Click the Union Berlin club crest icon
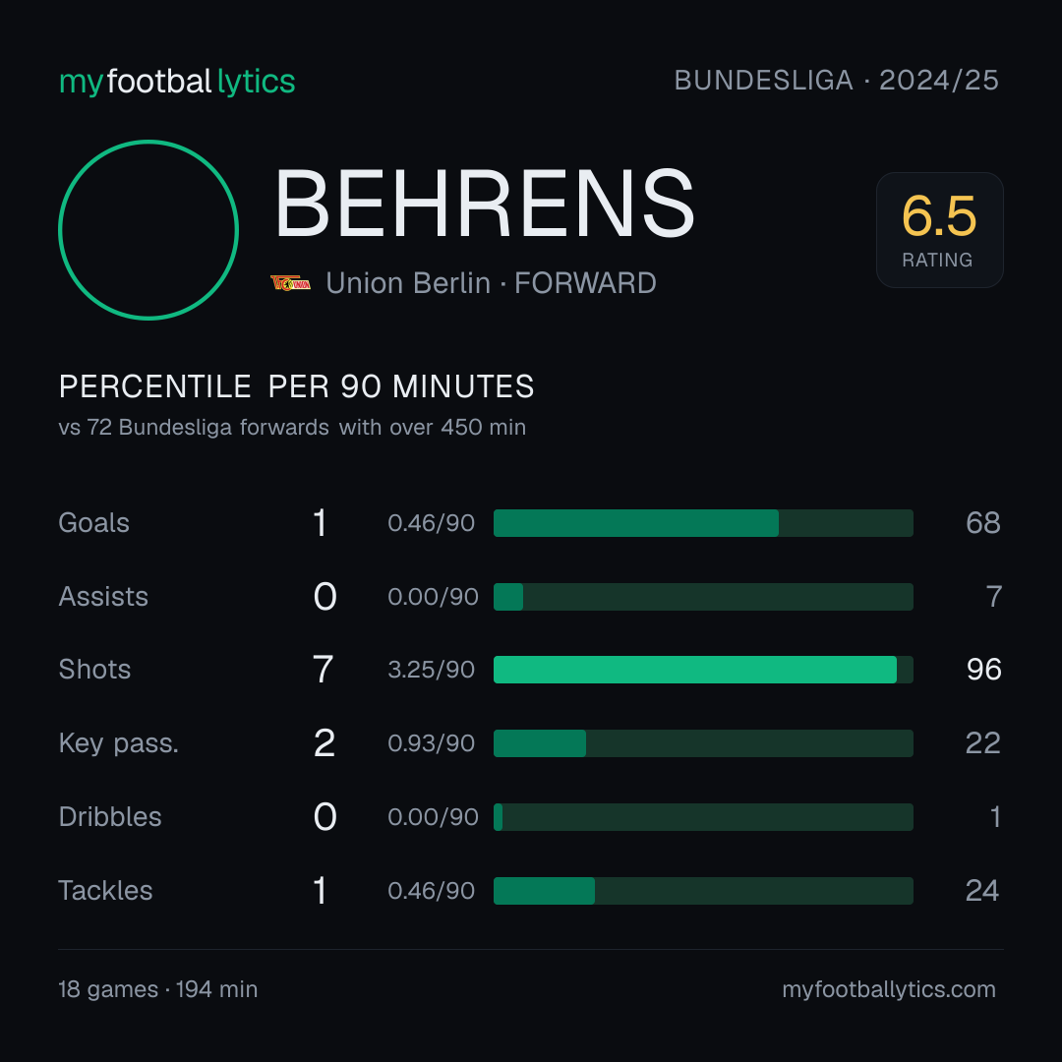Screen dimensions: 1062x1062 290,283
